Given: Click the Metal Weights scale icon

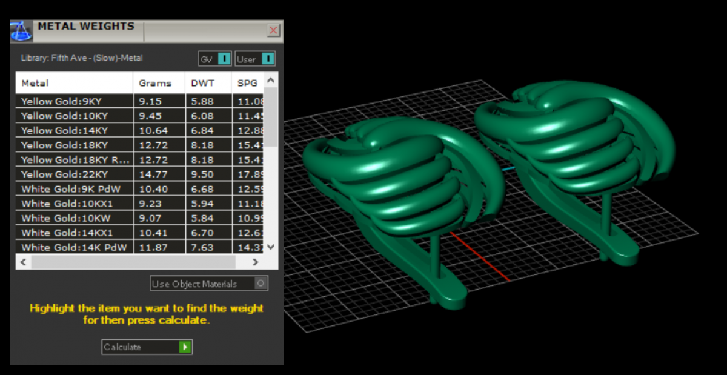Looking at the screenshot, I should coord(21,31).
